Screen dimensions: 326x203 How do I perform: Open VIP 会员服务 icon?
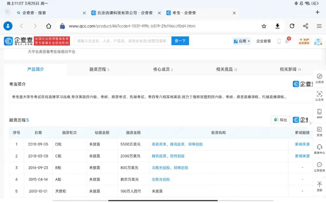tap(304, 41)
